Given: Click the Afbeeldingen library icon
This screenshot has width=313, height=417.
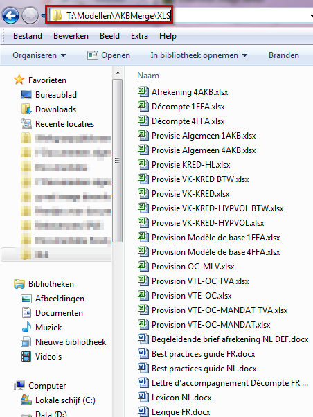Looking at the screenshot, I should point(26,299).
